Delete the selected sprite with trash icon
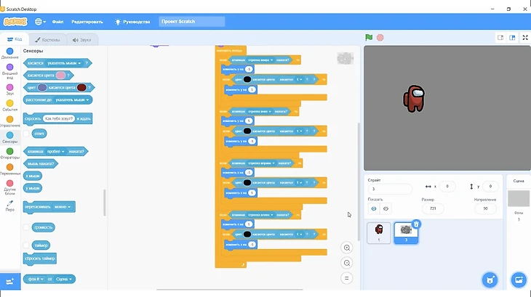The image size is (531, 297). tap(416, 224)
